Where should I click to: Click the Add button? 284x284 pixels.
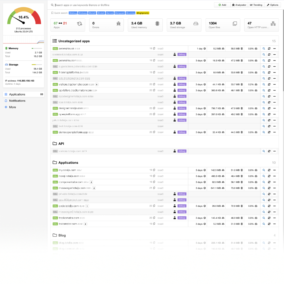point(222,5)
